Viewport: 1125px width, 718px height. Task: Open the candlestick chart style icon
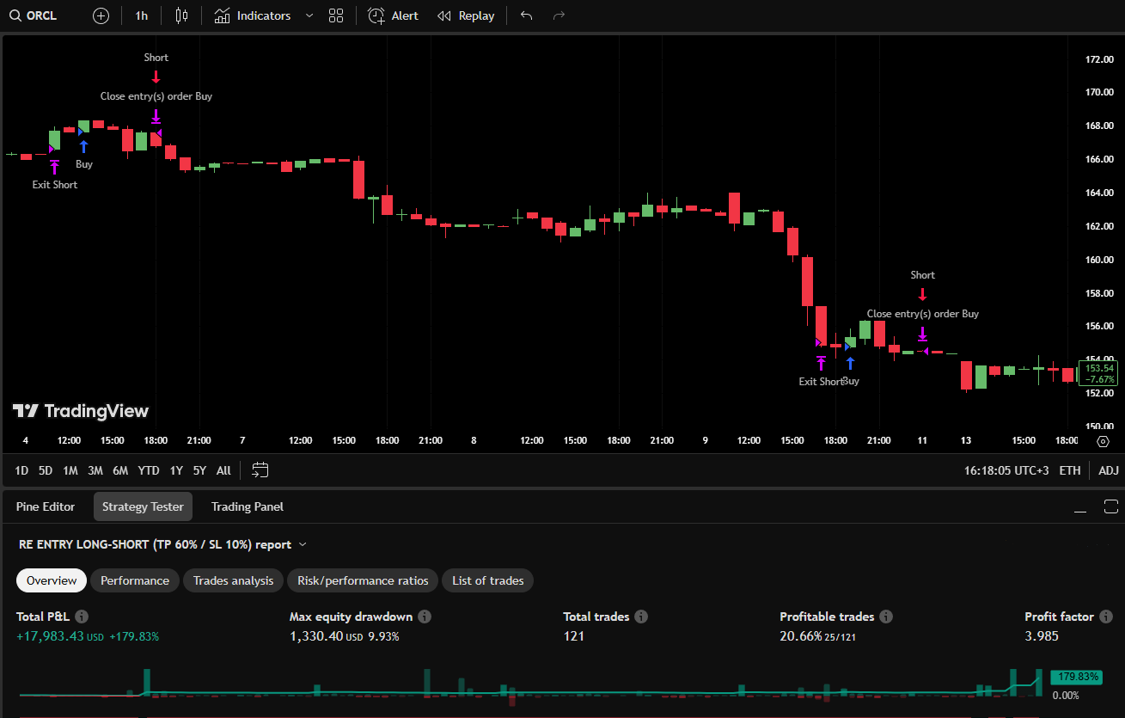180,15
